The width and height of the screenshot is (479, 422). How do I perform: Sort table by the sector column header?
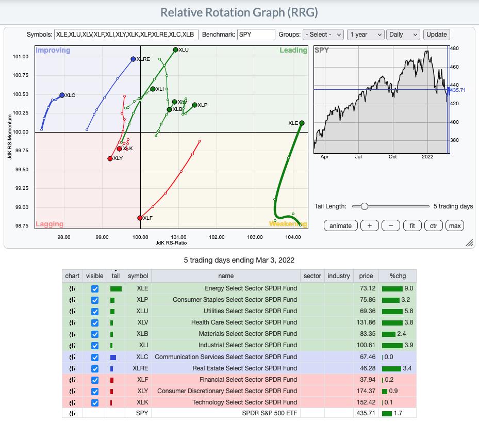[312, 276]
